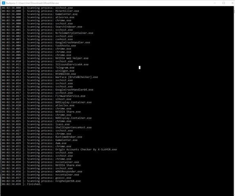Select the 'Telegram.exe' process line
The height and width of the screenshot is (196, 235).
coord(38,67)
